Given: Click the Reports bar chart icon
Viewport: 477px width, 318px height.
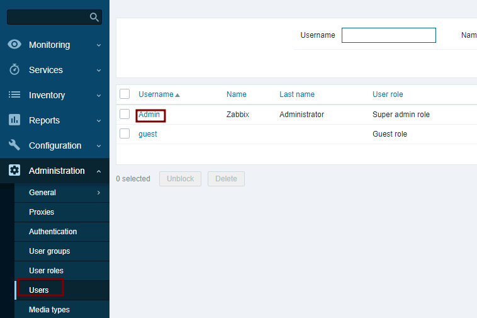Looking at the screenshot, I should (14, 120).
